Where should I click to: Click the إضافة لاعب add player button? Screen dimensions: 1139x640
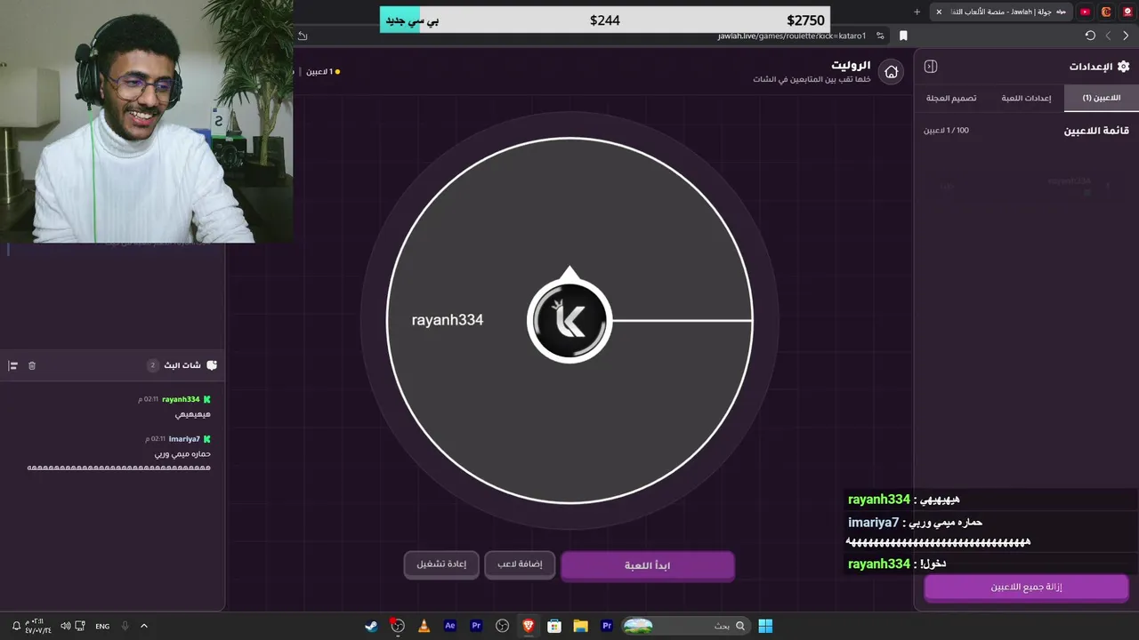pyautogui.click(x=520, y=564)
